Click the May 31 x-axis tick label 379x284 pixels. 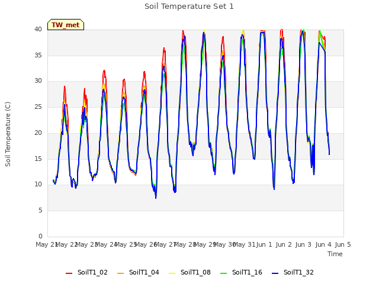245,244
